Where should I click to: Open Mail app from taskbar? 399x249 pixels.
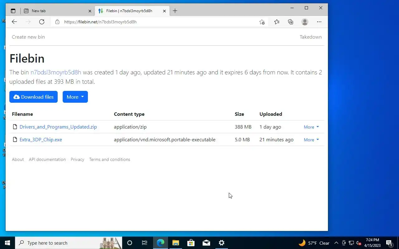point(206,243)
